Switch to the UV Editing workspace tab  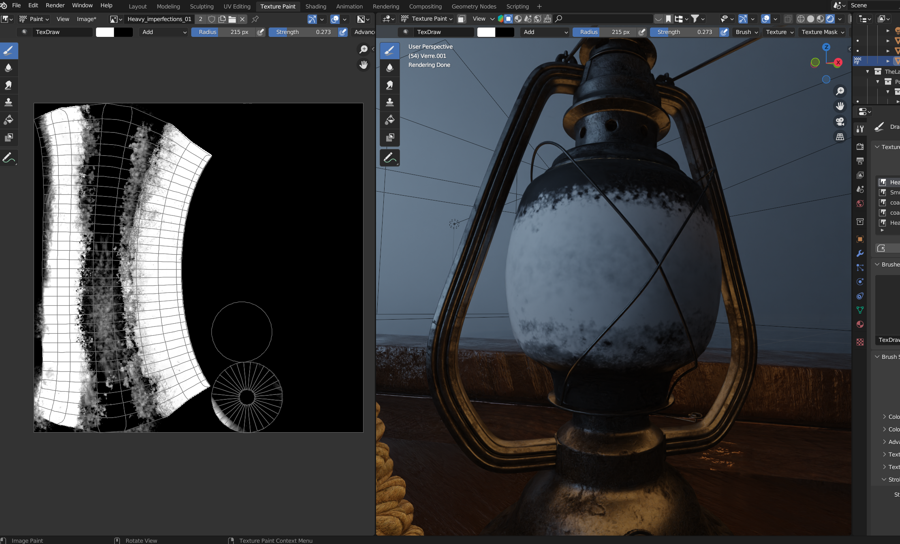pyautogui.click(x=237, y=6)
